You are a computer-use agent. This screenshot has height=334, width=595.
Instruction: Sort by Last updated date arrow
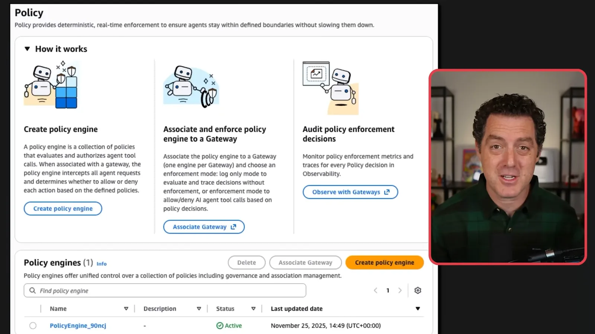(x=418, y=309)
